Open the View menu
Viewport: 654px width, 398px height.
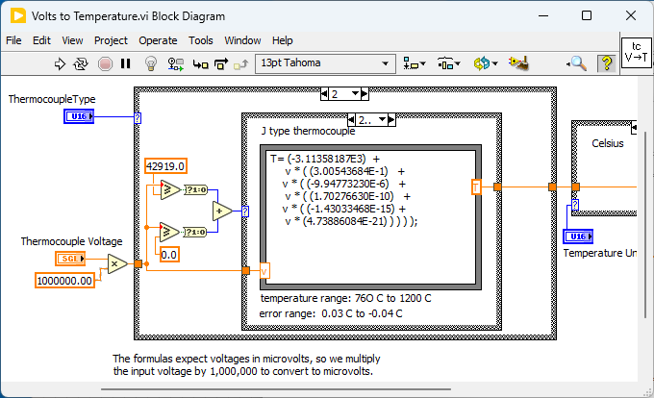[72, 40]
